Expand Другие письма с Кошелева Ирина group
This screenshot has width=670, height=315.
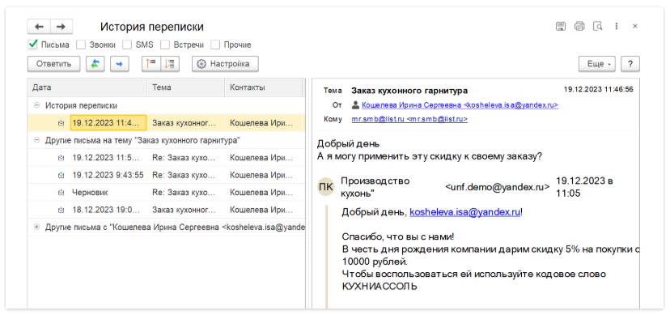pos(36,228)
